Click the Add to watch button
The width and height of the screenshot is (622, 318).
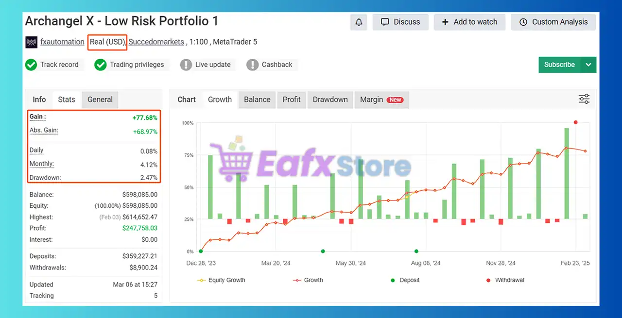(x=469, y=22)
